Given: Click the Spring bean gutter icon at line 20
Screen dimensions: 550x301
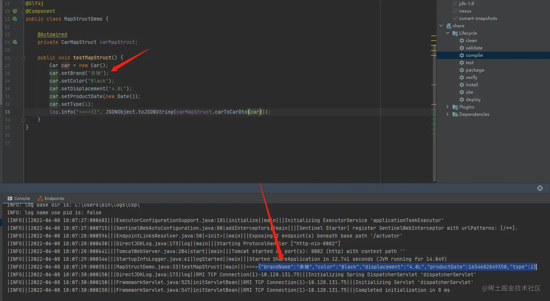Looking at the screenshot, I should tap(15, 11).
